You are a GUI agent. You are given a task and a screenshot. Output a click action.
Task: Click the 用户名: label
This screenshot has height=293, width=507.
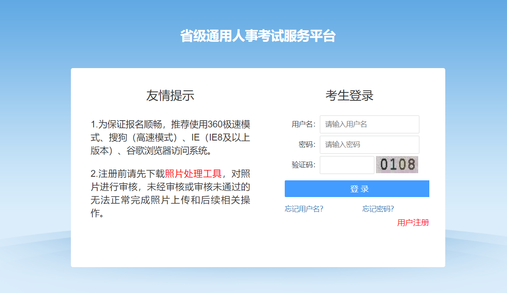[303, 124]
